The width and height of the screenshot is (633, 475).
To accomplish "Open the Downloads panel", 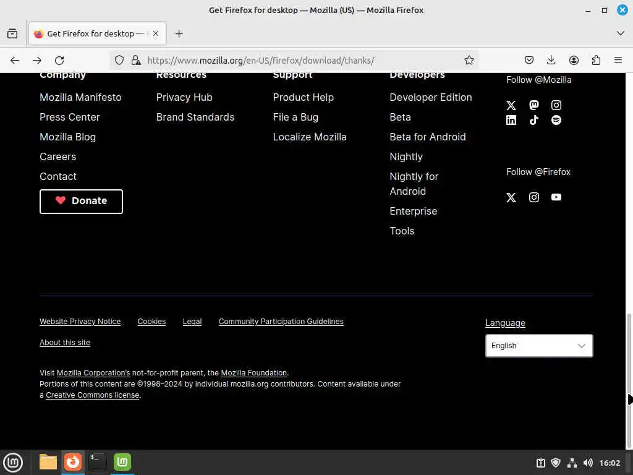I will [551, 60].
